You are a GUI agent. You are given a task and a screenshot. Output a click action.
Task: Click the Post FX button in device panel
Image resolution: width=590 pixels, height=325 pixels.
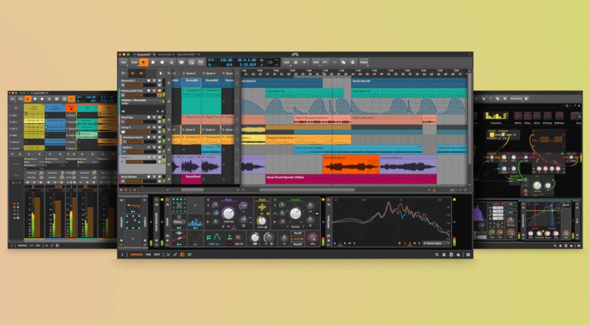[298, 244]
